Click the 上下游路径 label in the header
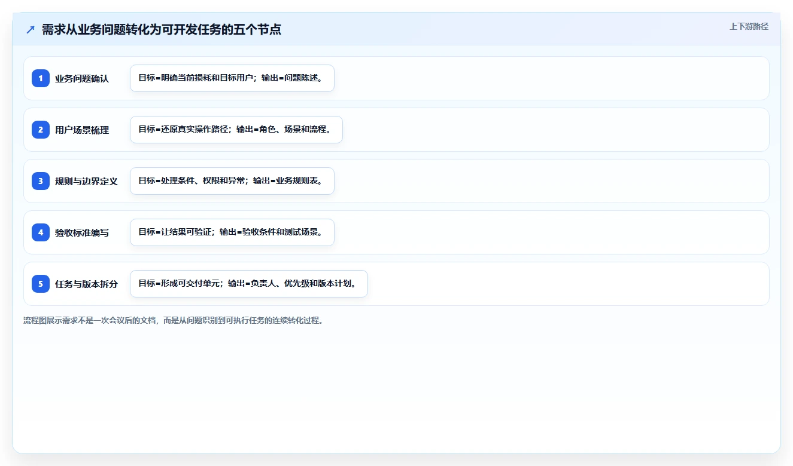Image resolution: width=793 pixels, height=466 pixels. click(x=749, y=27)
